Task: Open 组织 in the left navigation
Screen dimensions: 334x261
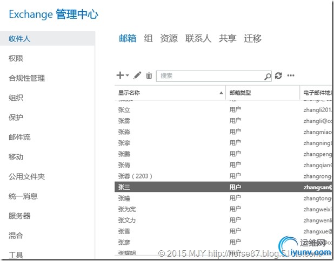Action: (x=16, y=98)
